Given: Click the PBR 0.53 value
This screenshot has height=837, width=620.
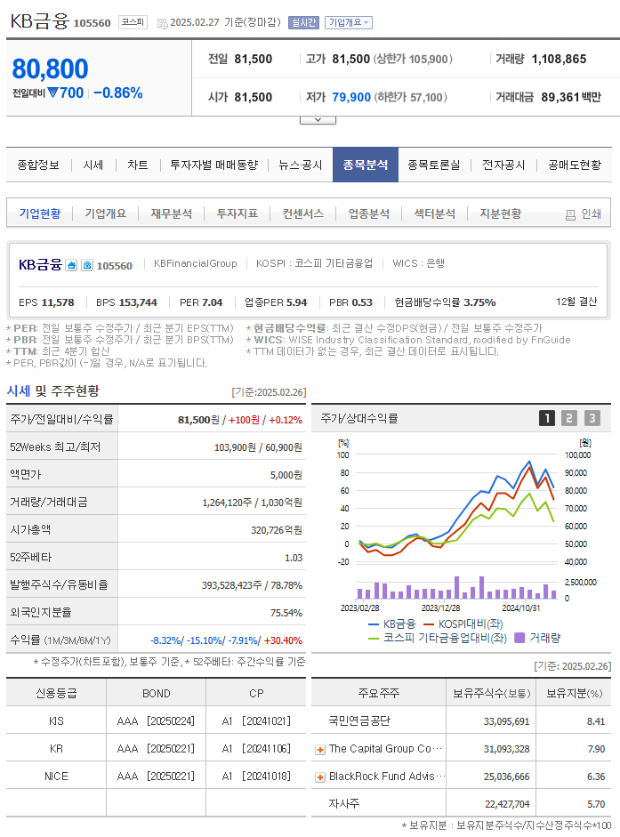Looking at the screenshot, I should [x=361, y=302].
